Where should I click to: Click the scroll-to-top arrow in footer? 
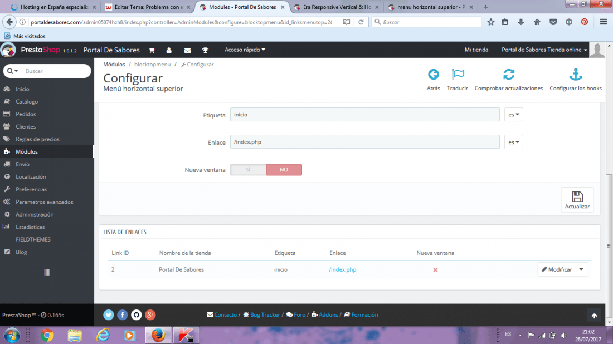(x=594, y=316)
